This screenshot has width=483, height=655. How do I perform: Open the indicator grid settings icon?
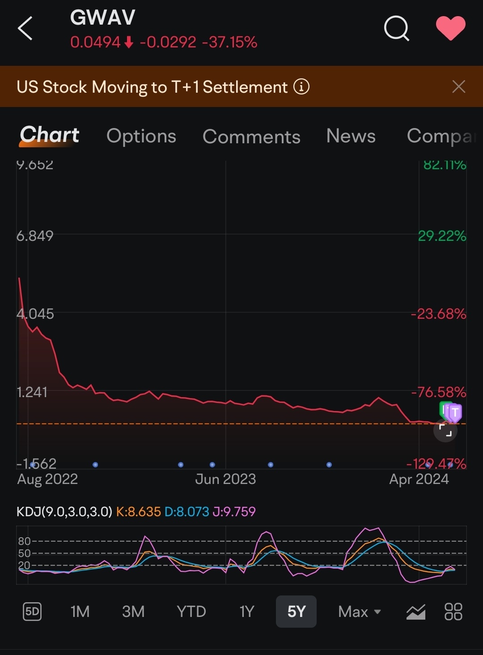point(453,612)
